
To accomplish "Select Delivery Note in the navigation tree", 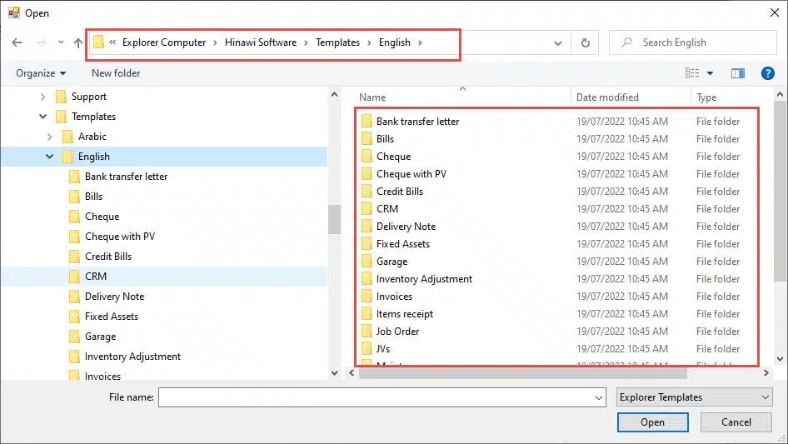I will pos(114,297).
